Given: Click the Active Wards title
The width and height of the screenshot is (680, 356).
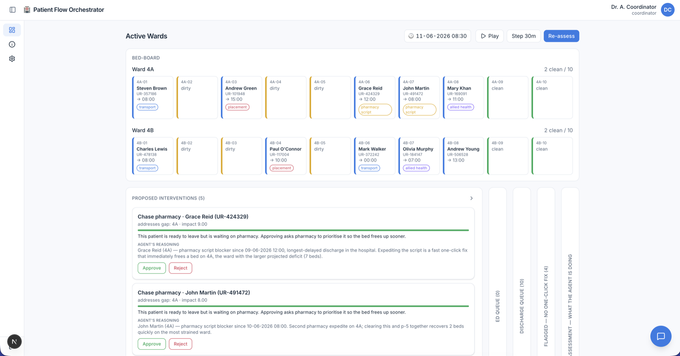Looking at the screenshot, I should coord(146,36).
